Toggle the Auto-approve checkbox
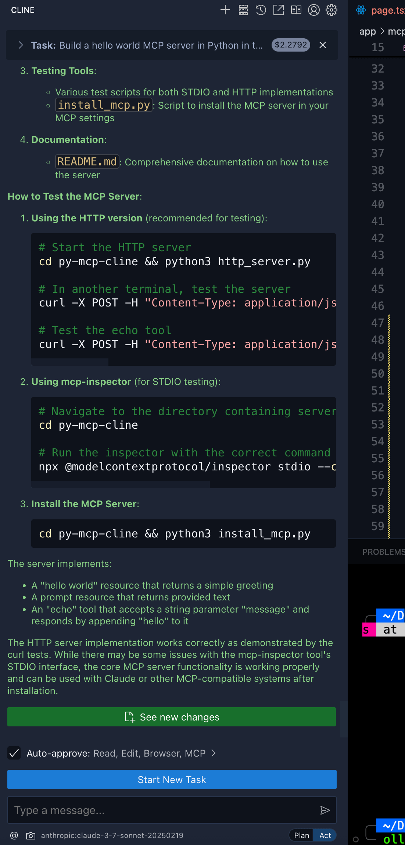The image size is (405, 845). (14, 753)
